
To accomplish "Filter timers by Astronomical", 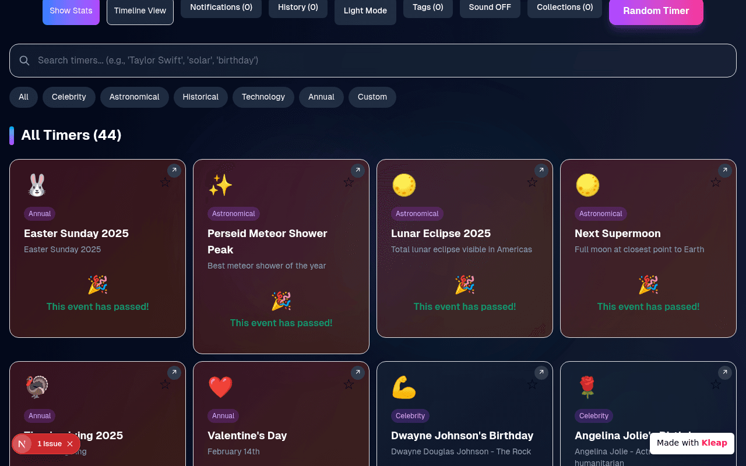I will click(135, 97).
